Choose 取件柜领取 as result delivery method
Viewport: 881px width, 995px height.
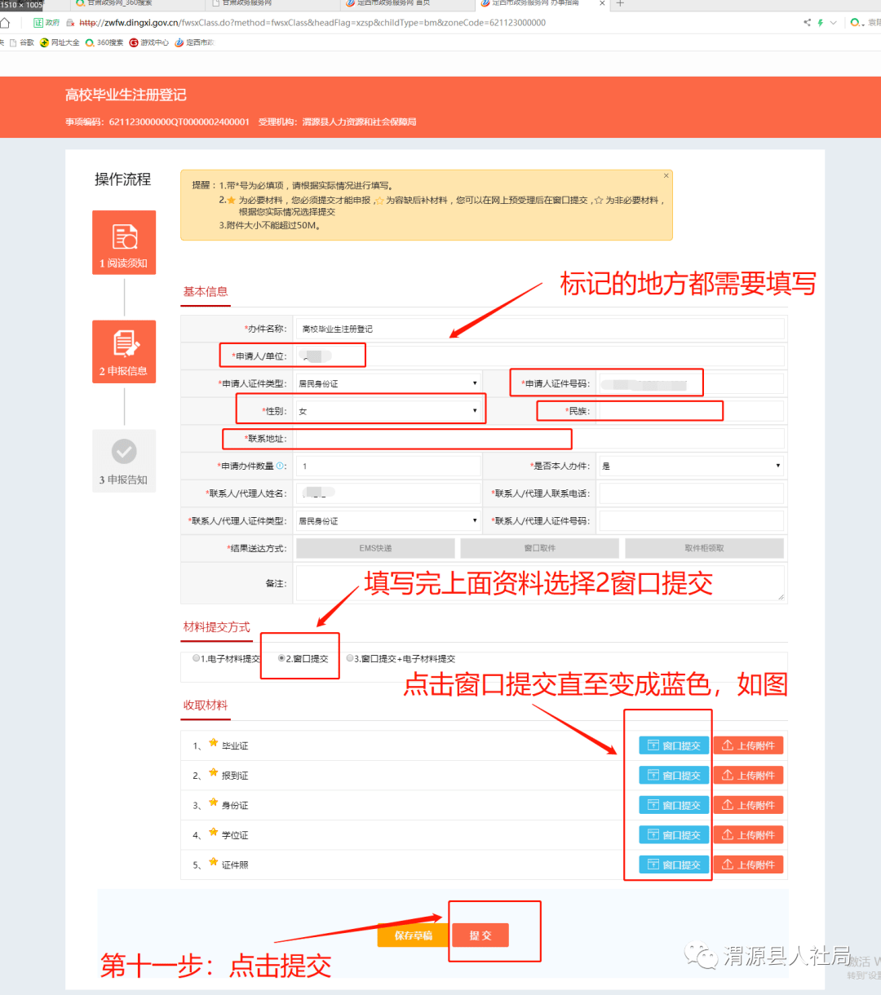[705, 548]
